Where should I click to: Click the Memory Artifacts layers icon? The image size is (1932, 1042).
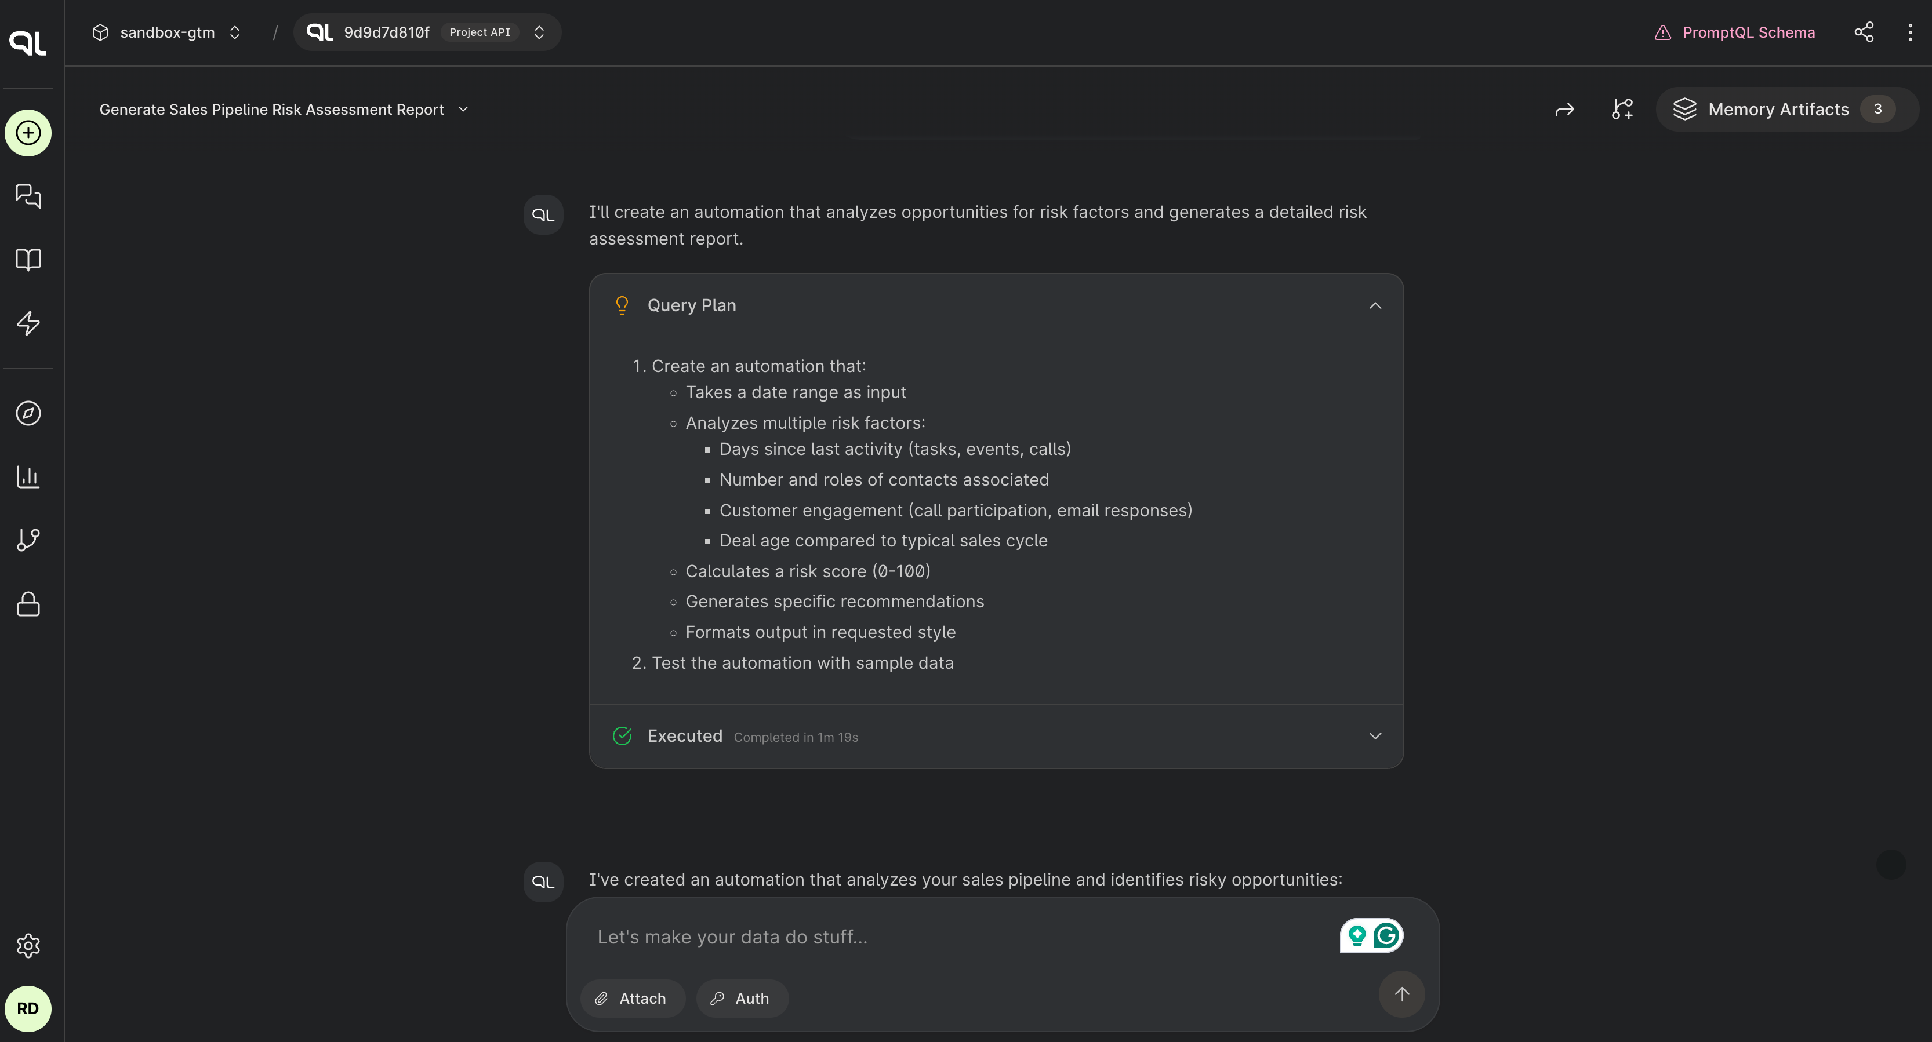(x=1684, y=110)
